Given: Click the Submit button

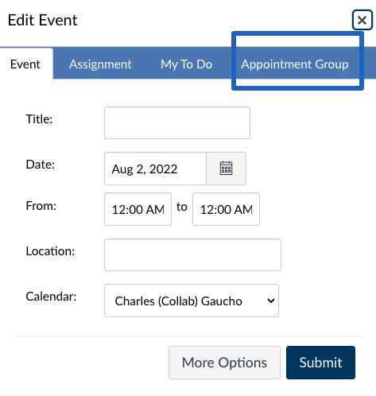Looking at the screenshot, I should click(320, 363).
